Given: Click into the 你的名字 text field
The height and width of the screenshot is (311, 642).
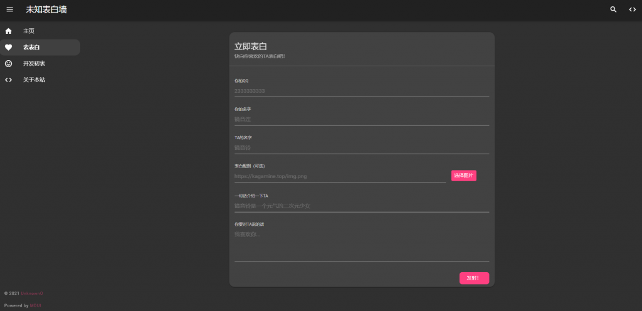Looking at the screenshot, I should coord(361,119).
